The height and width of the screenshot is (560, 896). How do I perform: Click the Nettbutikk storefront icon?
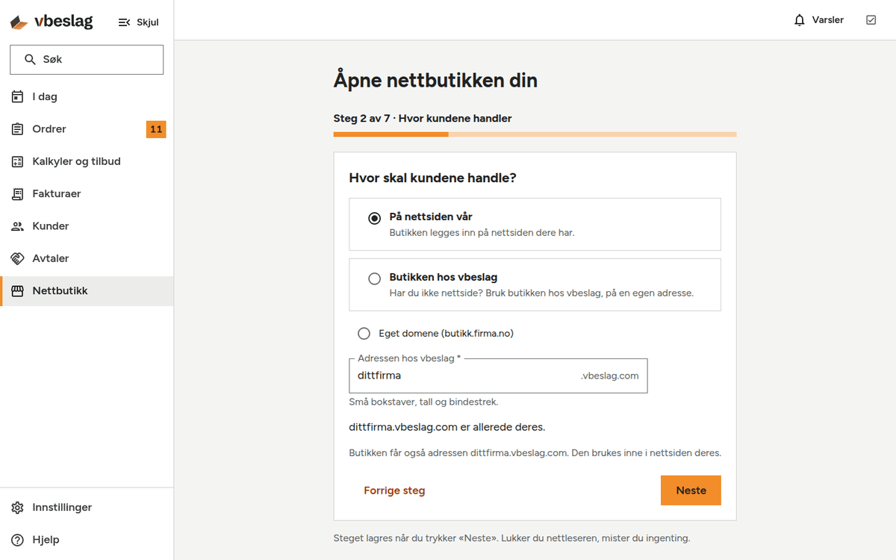pos(18,291)
